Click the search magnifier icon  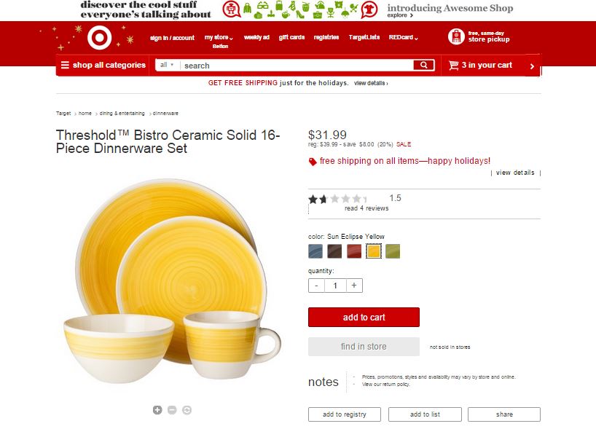tap(423, 65)
